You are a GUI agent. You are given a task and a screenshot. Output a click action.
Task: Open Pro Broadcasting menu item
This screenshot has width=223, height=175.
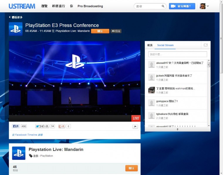(90, 6)
